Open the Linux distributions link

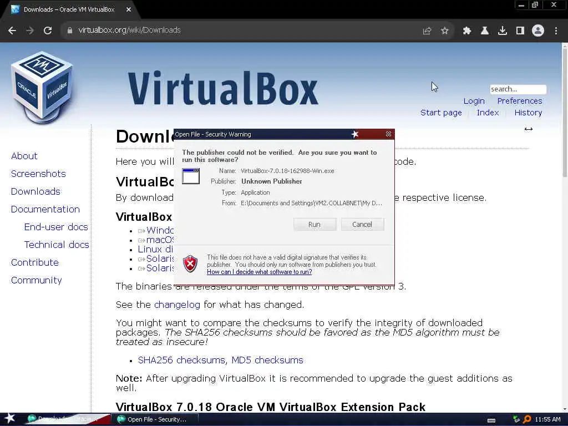pyautogui.click(x=155, y=249)
